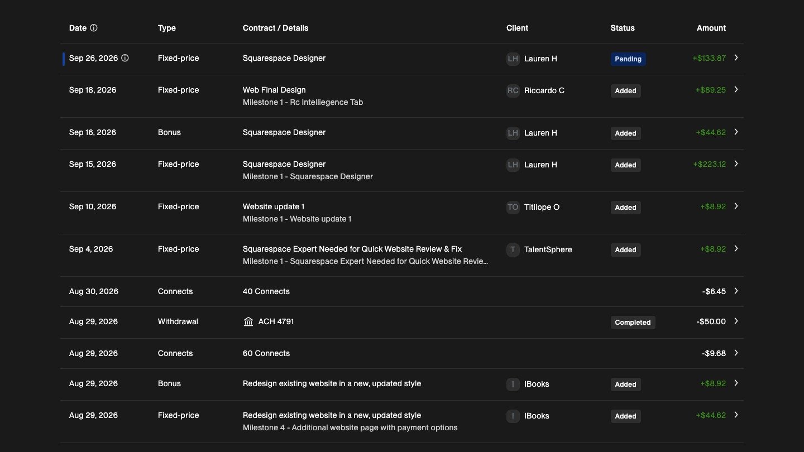This screenshot has width=804, height=452.
Task: Click the IBooks avatar in the Bonus row
Action: (x=513, y=384)
